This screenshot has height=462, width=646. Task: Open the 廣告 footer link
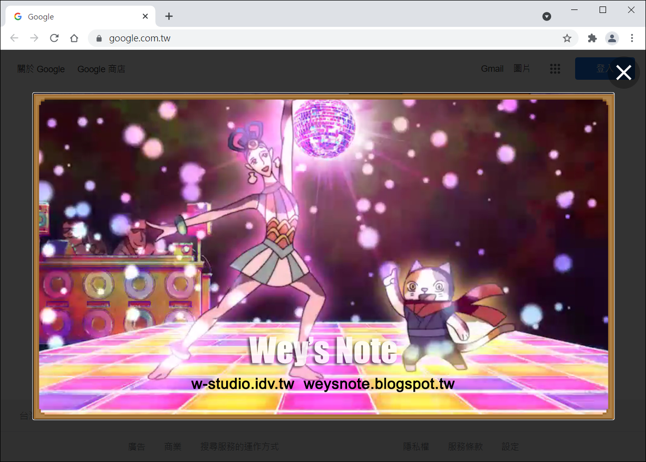pyautogui.click(x=137, y=447)
